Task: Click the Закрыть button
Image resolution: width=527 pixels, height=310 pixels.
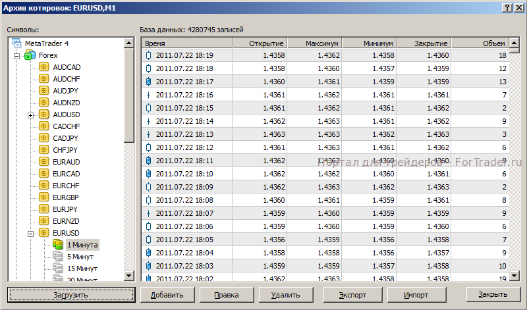Action: (x=493, y=295)
